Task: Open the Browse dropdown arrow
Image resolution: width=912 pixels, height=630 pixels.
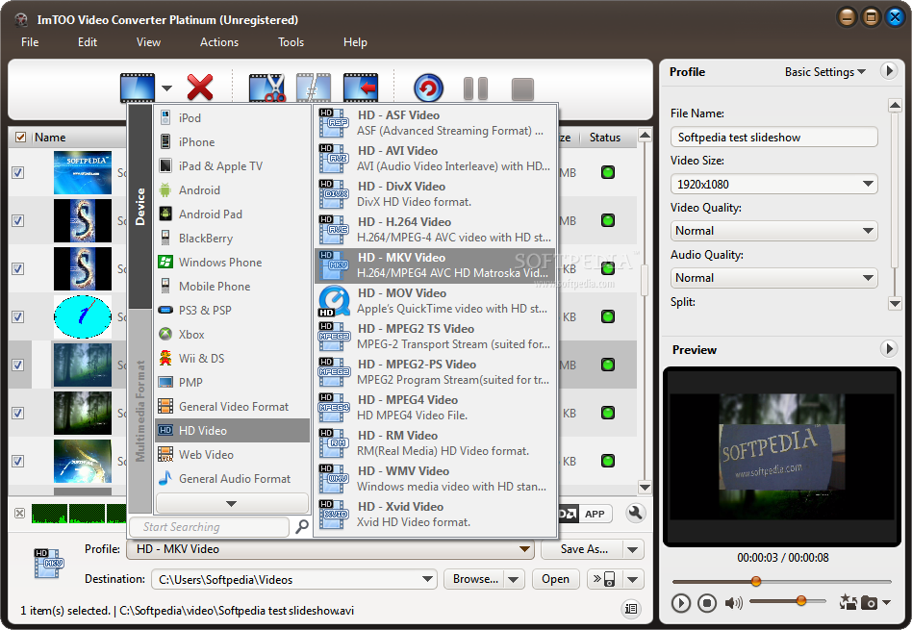Action: click(x=513, y=579)
